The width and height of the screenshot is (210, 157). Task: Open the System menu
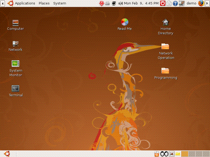60,3
